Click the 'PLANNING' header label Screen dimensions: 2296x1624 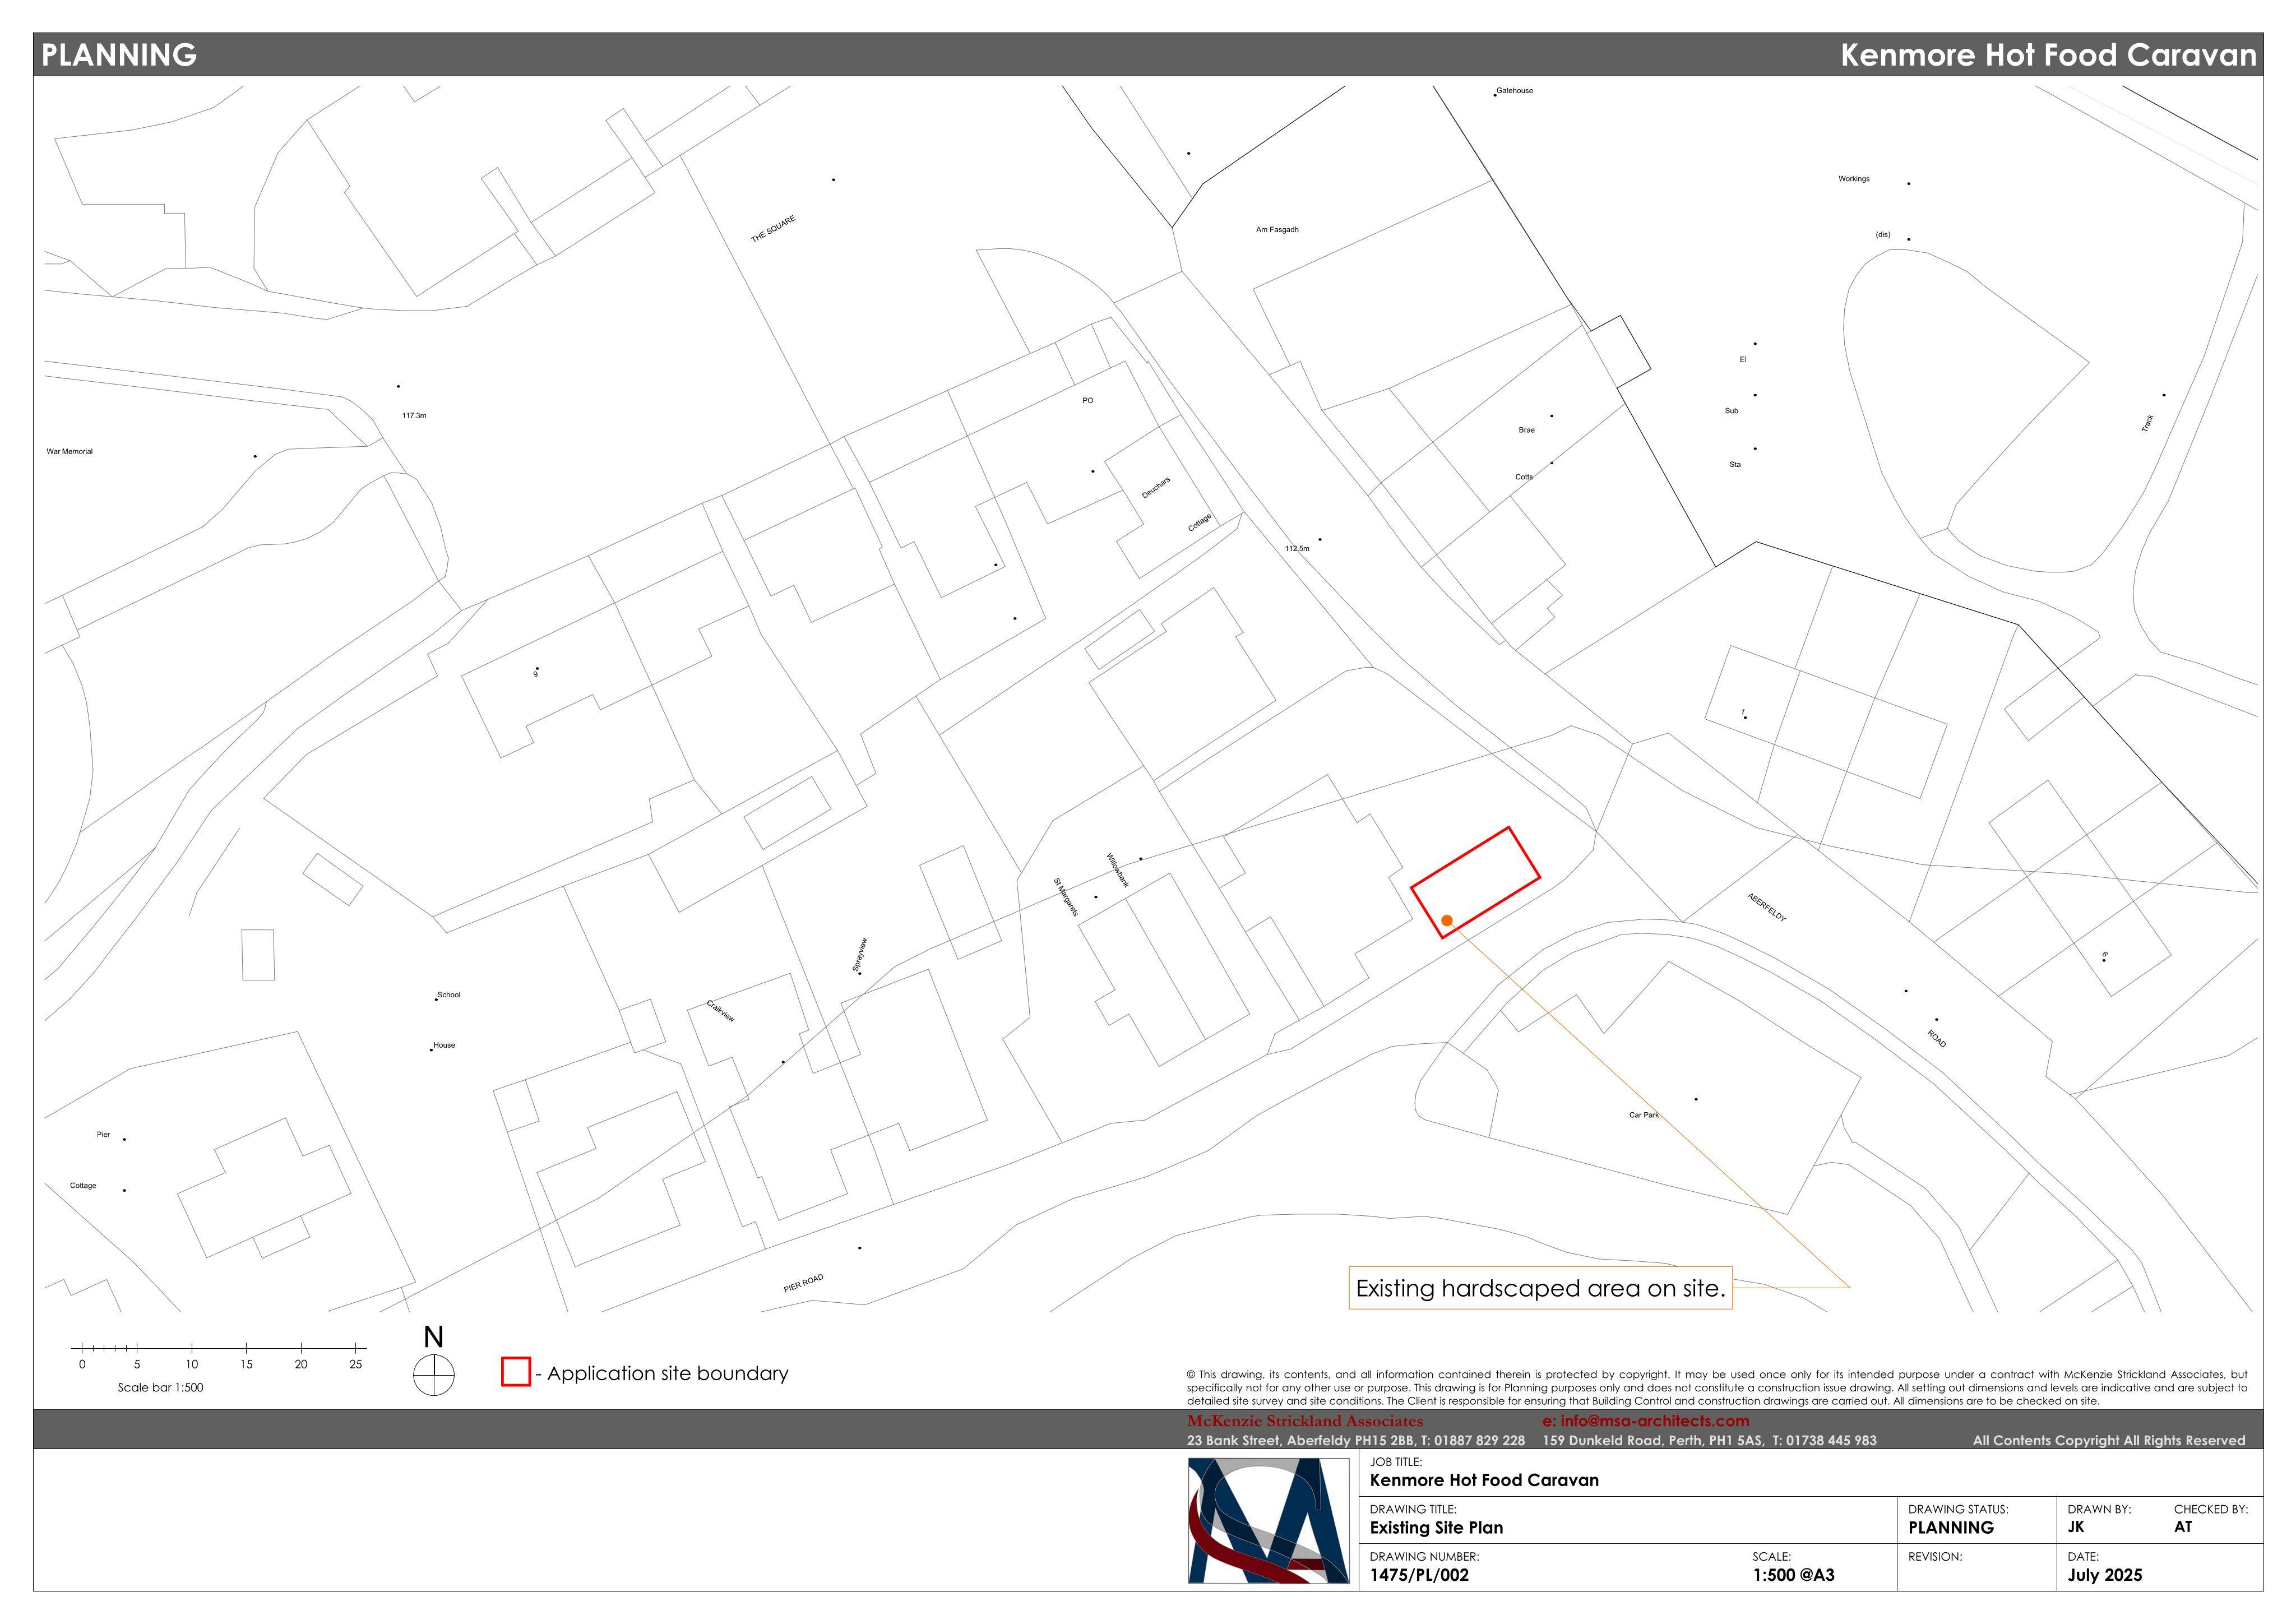coord(119,55)
